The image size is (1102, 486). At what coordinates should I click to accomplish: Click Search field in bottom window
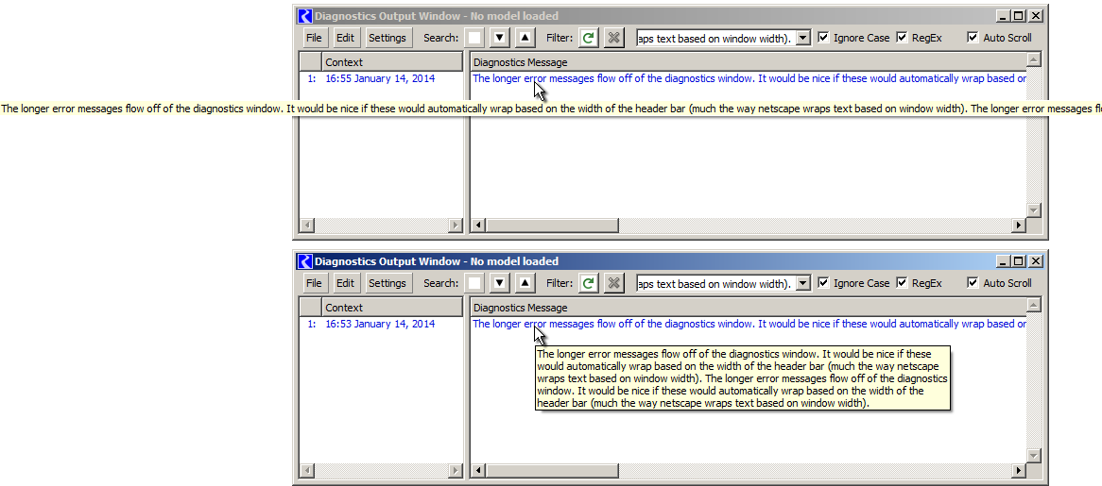point(475,283)
